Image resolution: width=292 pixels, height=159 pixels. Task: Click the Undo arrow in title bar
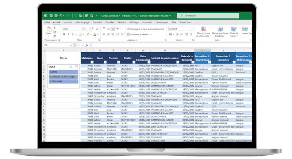coord(61,16)
